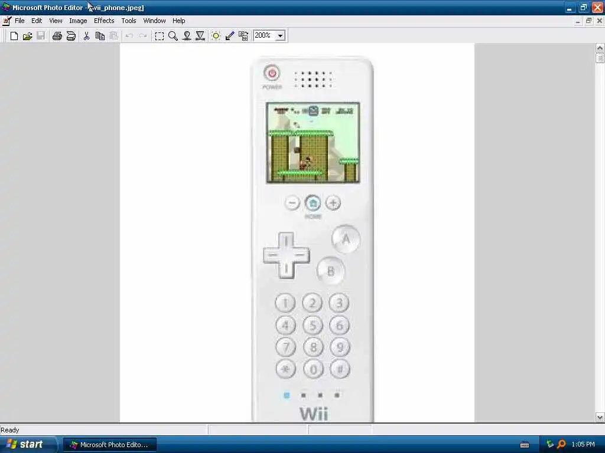Open the Image menu
This screenshot has height=453, width=605.
(78, 21)
